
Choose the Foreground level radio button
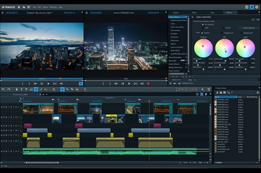(x=223, y=33)
